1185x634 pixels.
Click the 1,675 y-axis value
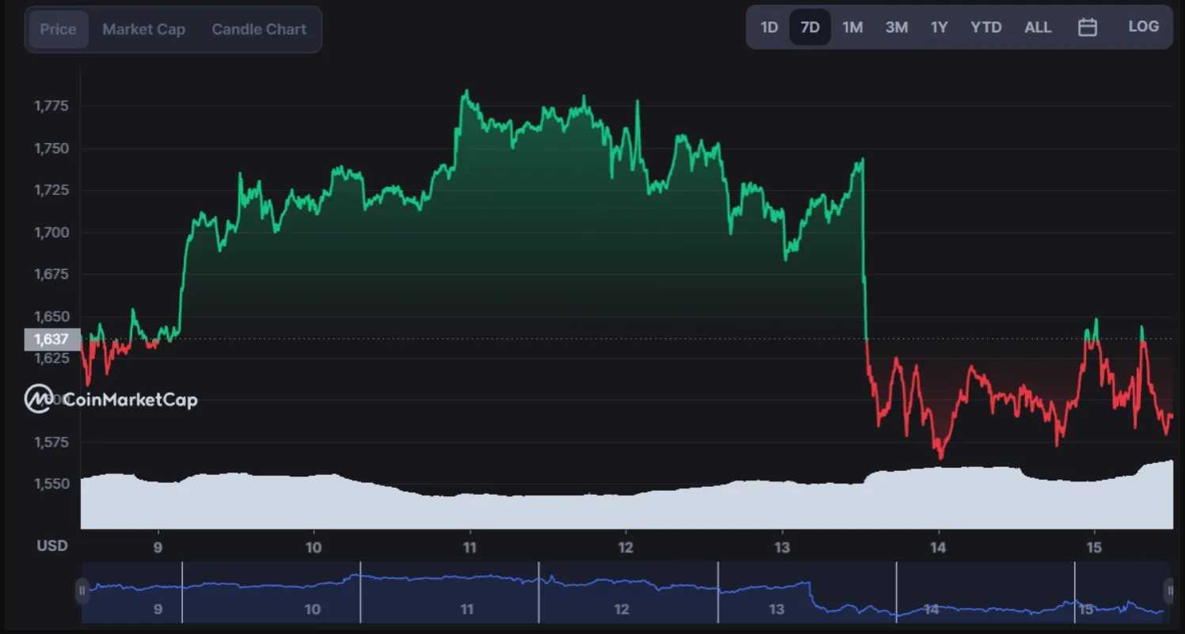(51, 275)
